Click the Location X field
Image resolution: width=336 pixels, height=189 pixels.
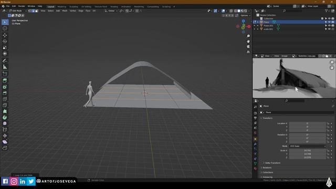click(308, 123)
